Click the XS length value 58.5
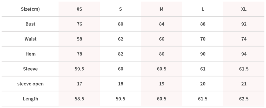This screenshot has width=266, height=108. tap(79, 99)
